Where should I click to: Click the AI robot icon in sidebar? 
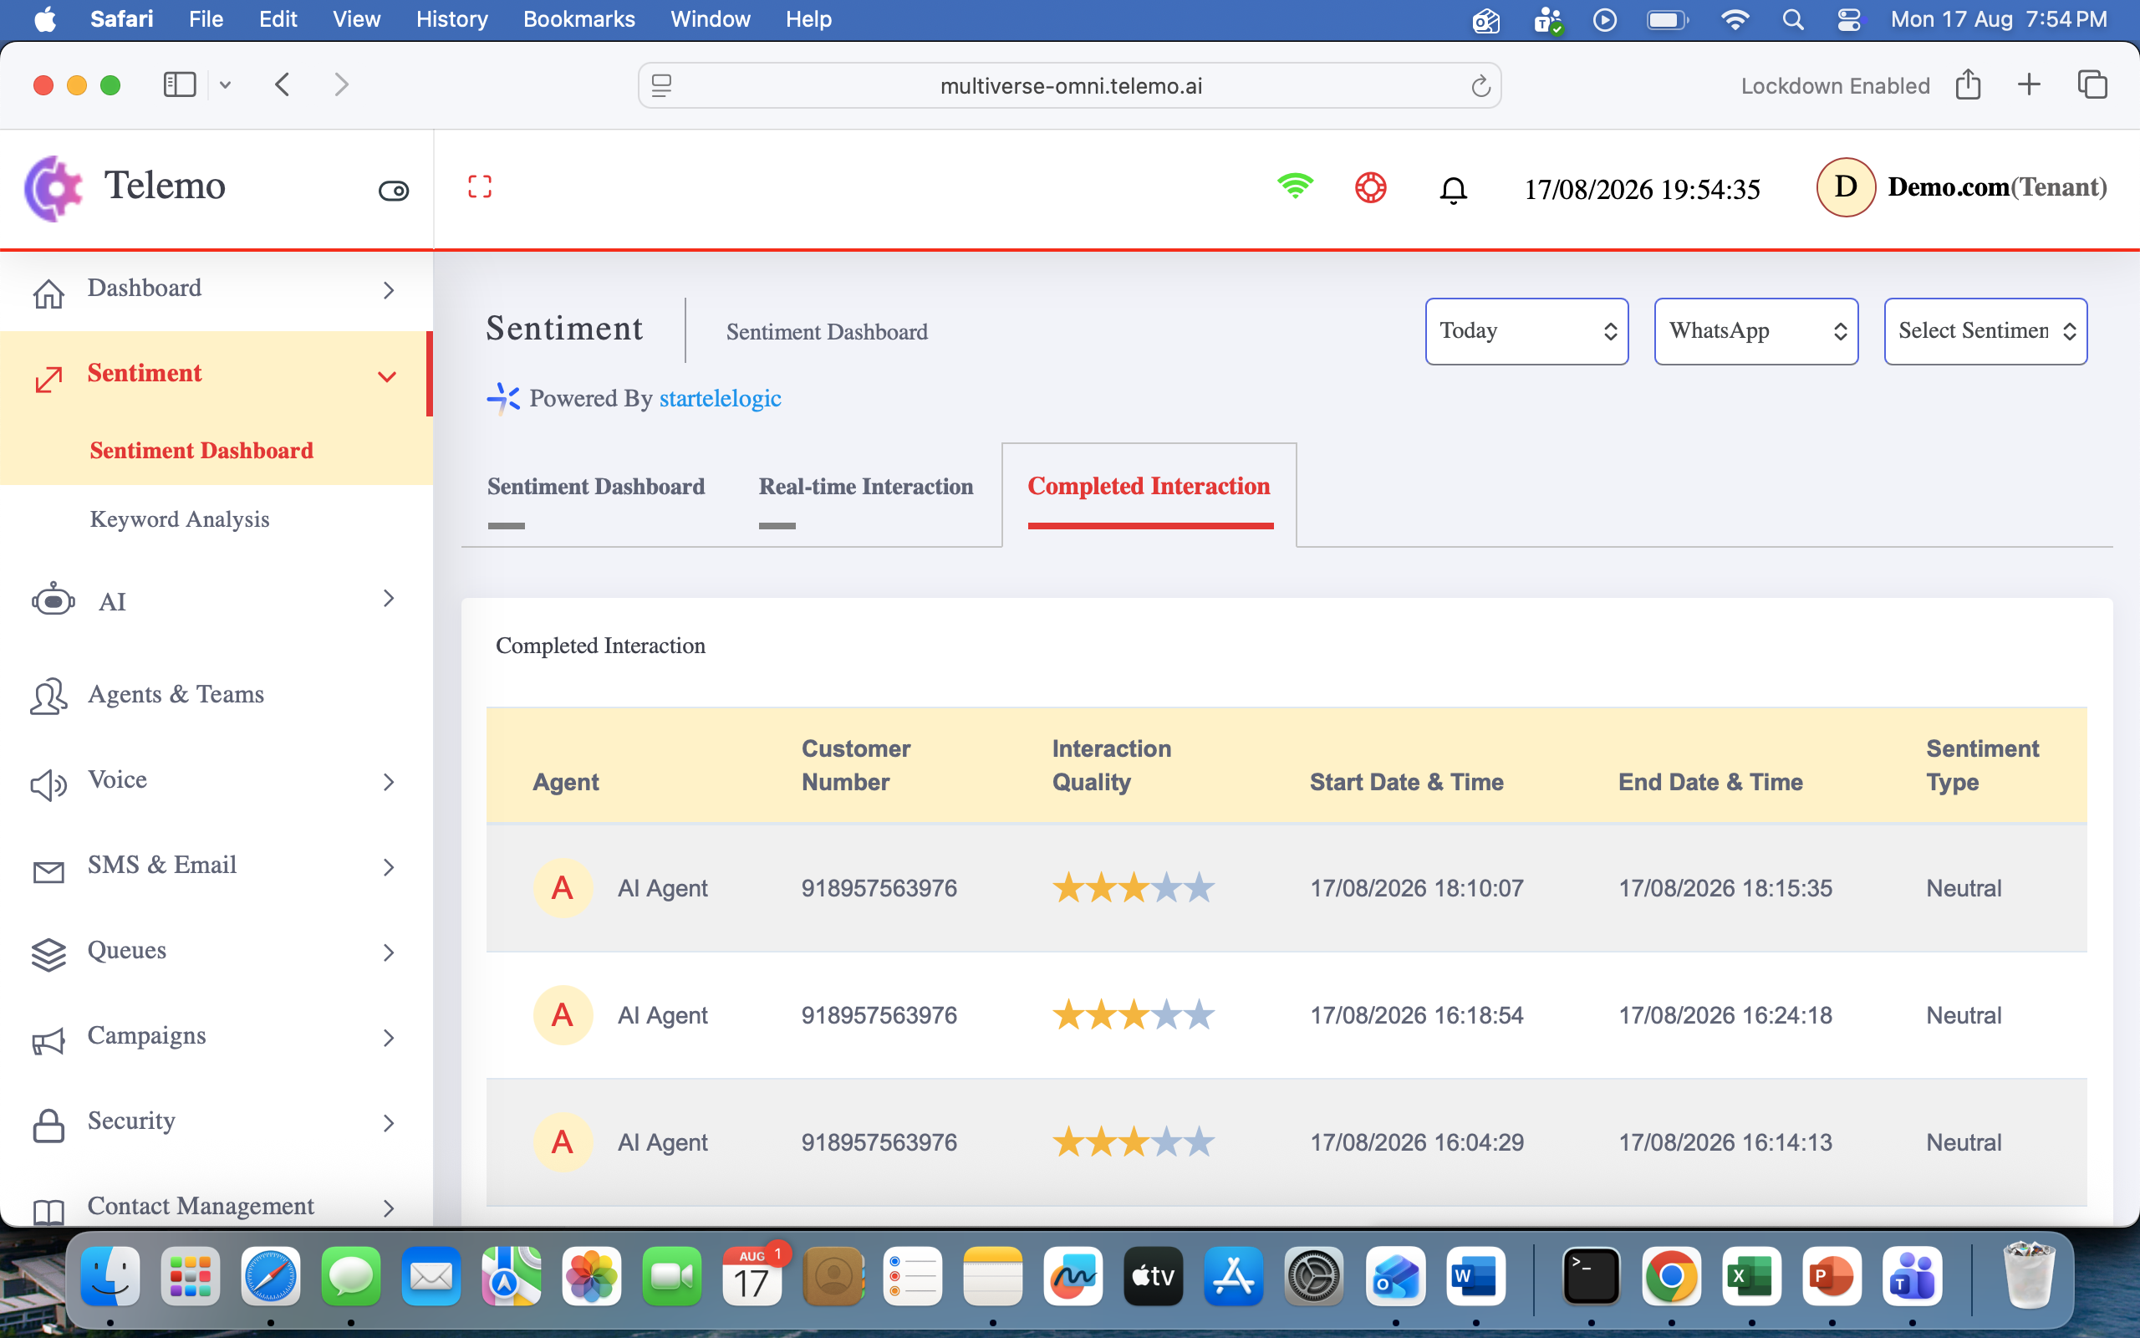[53, 599]
